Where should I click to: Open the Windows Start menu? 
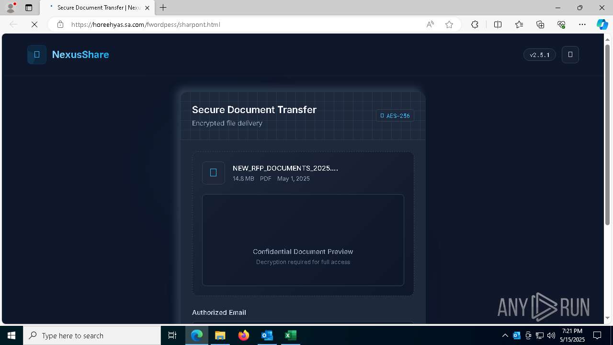point(11,335)
